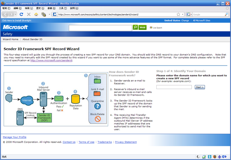Click the 'Sender ID Framework SPF Record Wizard' heading
This screenshot has width=231, height=160.
point(42,49)
